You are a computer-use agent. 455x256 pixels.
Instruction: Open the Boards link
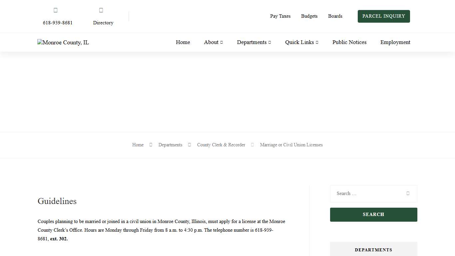click(335, 16)
